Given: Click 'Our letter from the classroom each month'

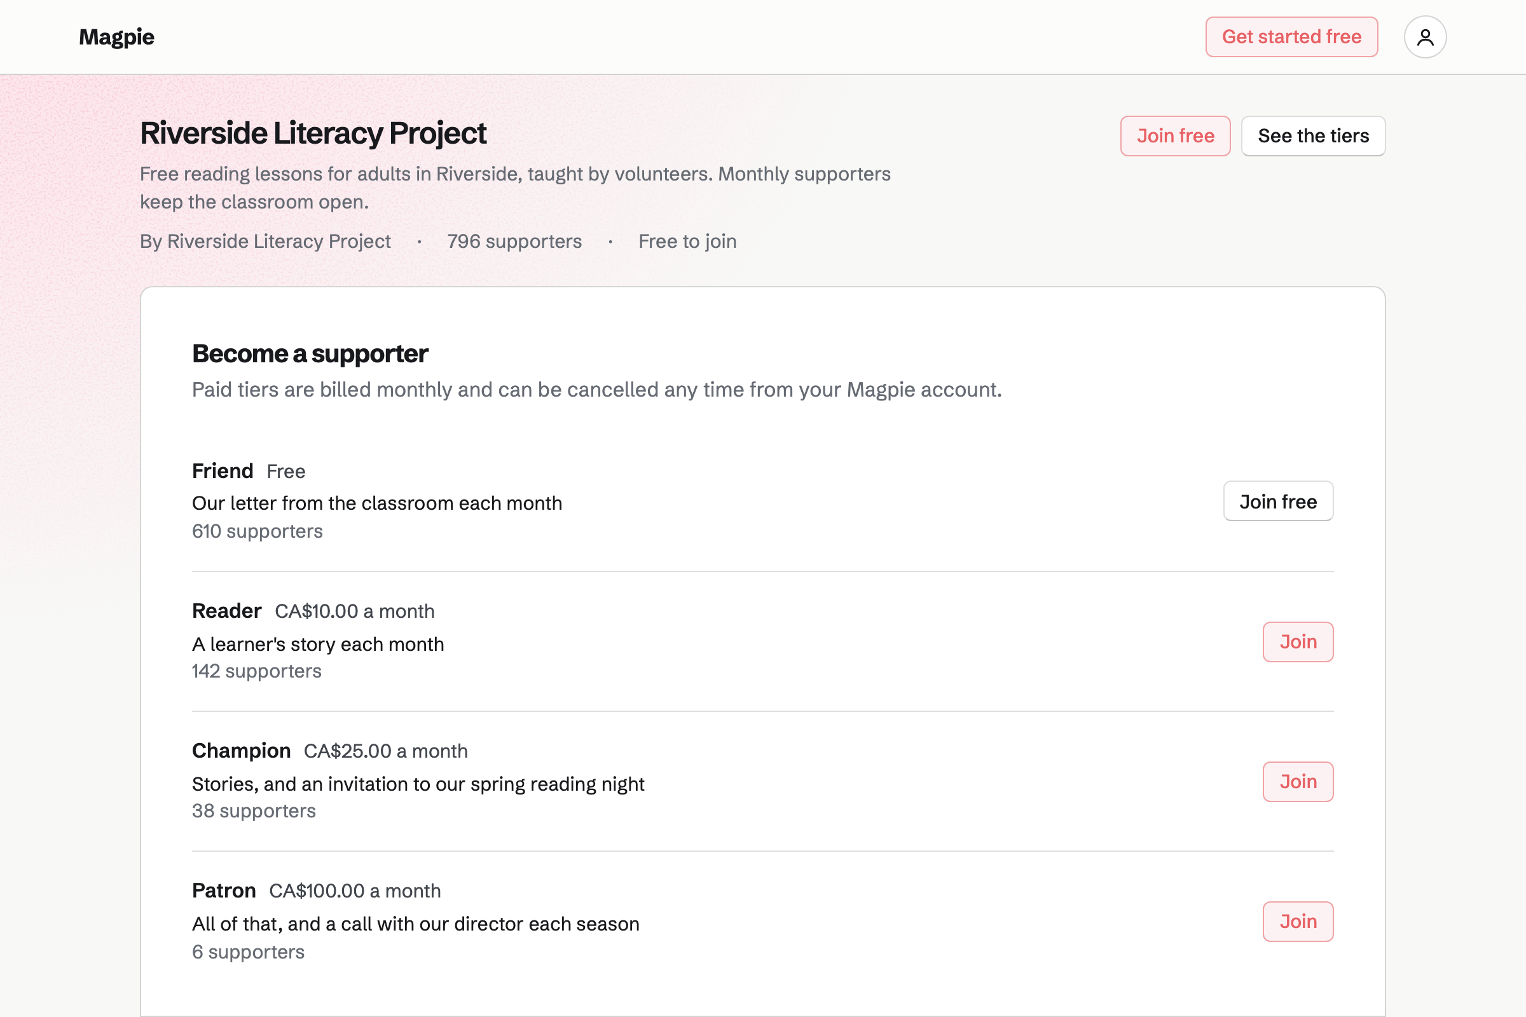Looking at the screenshot, I should 377,503.
